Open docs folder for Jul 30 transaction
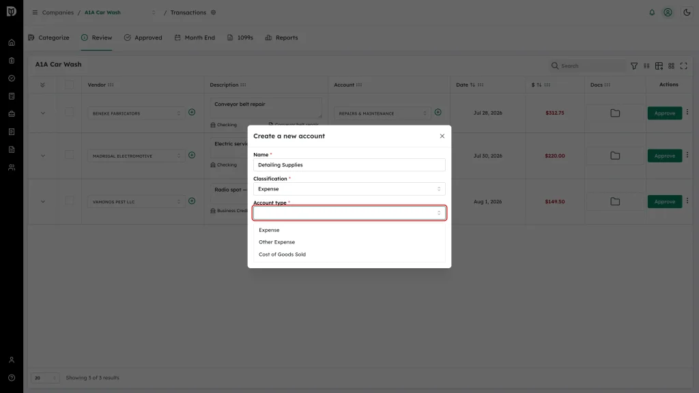Image resolution: width=699 pixels, height=393 pixels. click(615, 156)
